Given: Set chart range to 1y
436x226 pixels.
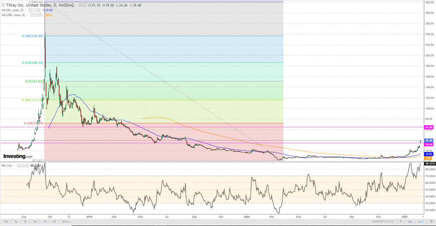Looking at the screenshot, I should [25, 221].
